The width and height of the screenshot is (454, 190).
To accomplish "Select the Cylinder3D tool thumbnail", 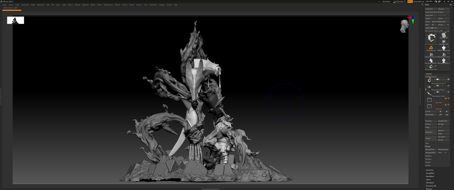I will [x=444, y=36].
